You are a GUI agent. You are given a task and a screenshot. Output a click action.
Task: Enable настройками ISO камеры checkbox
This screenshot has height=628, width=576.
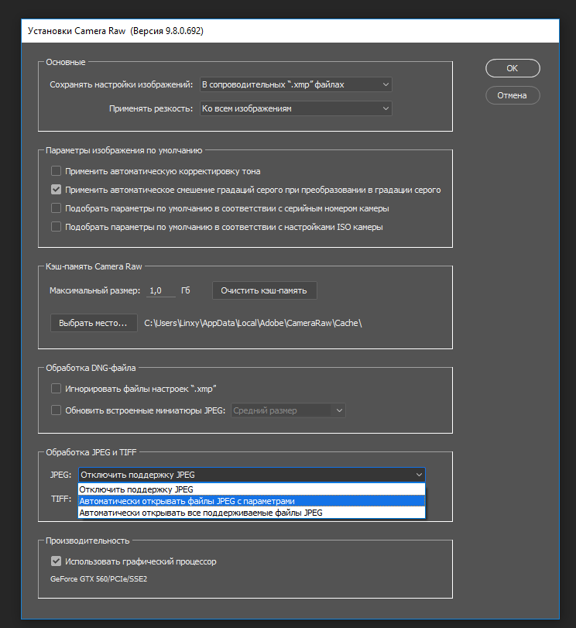point(56,227)
